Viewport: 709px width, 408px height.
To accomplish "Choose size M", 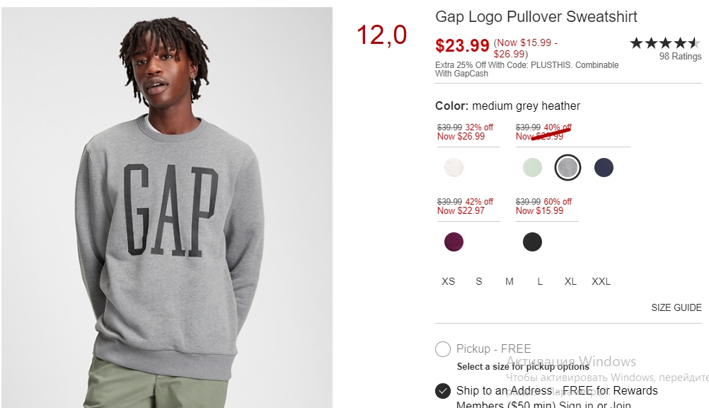I will pyautogui.click(x=509, y=282).
